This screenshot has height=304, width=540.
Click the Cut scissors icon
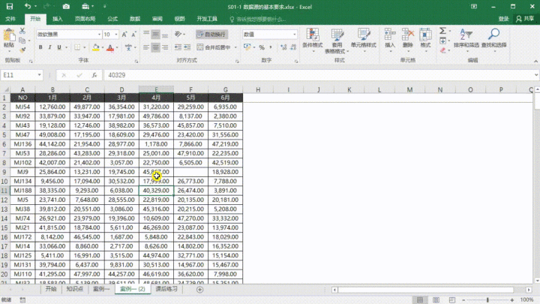22,31
